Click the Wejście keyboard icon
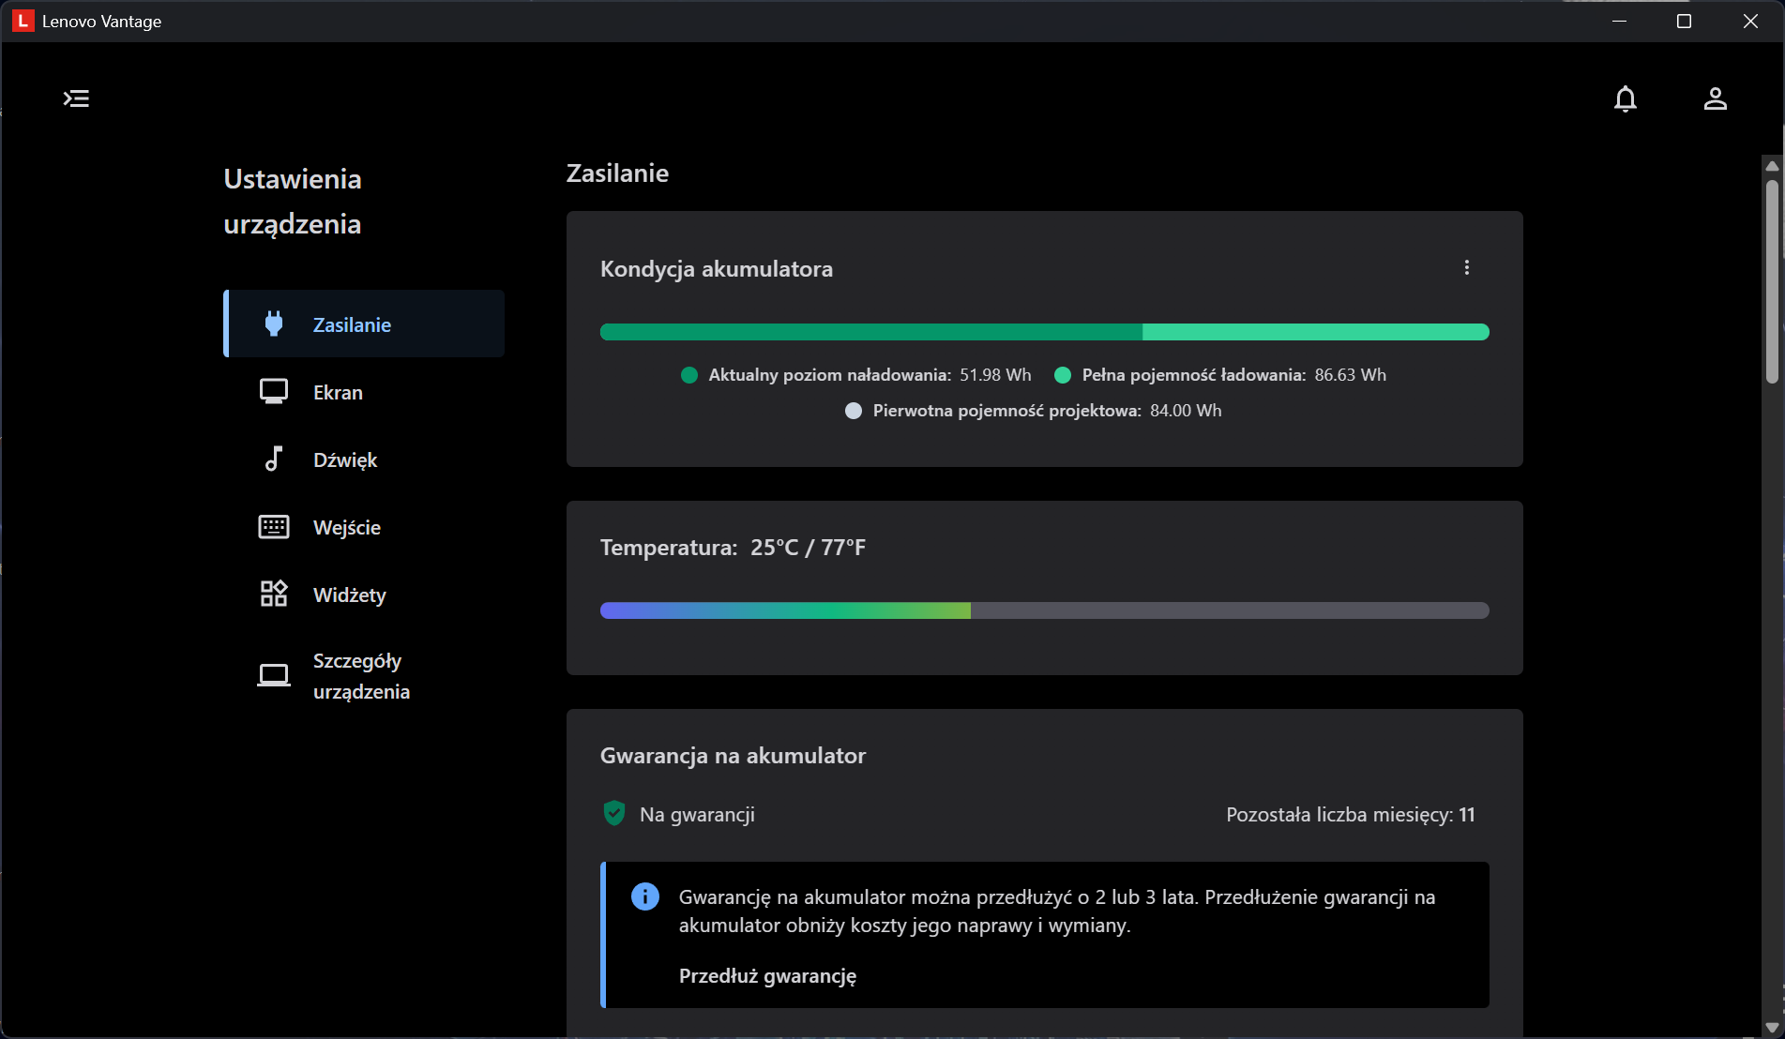 tap(273, 527)
